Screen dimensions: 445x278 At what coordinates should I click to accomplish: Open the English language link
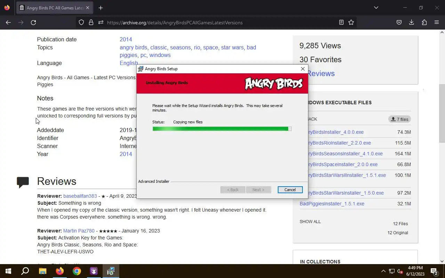click(129, 63)
